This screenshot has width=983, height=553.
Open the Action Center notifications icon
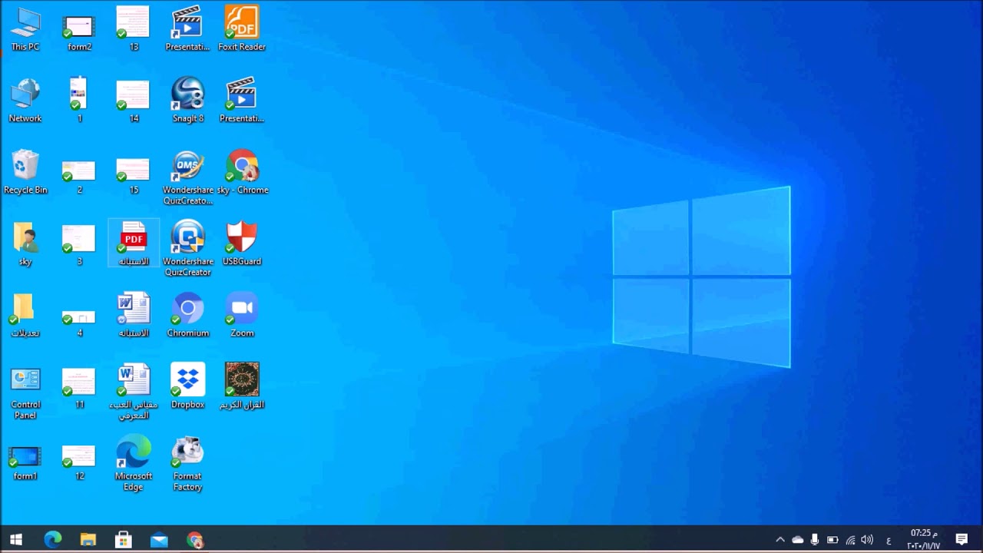(961, 539)
